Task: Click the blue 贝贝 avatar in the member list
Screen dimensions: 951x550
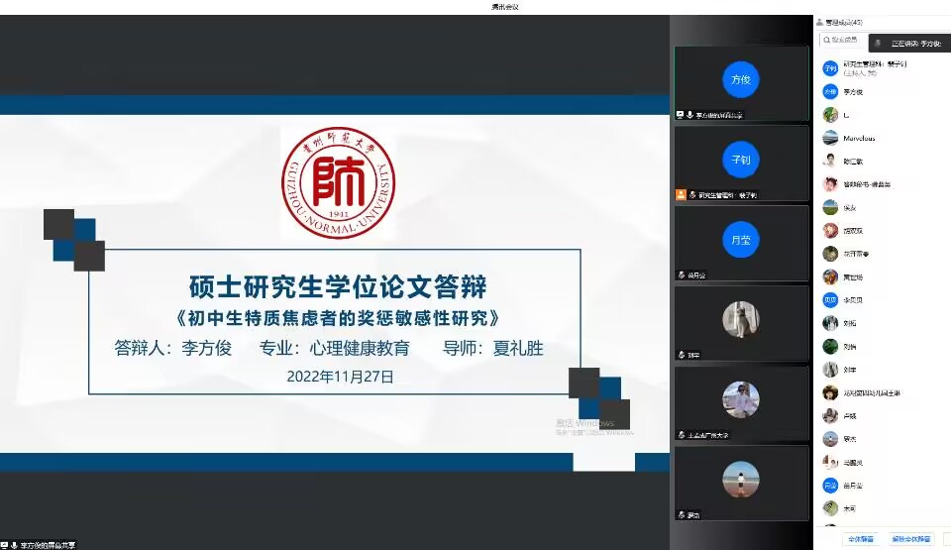Action: tap(830, 300)
